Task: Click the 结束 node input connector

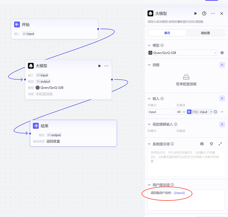Action: pyautogui.click(x=30, y=133)
